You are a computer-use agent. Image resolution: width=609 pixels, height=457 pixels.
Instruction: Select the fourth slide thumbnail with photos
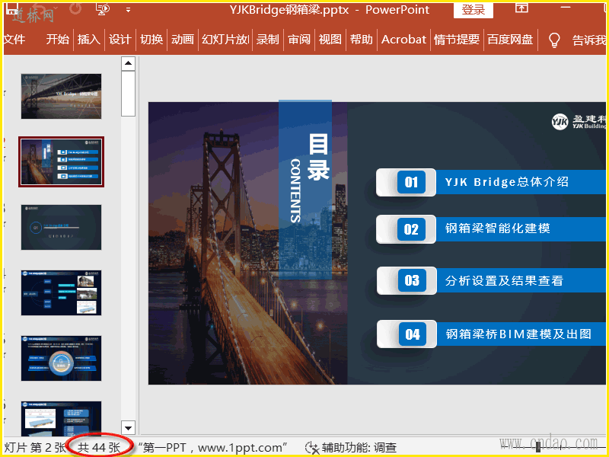click(x=62, y=292)
